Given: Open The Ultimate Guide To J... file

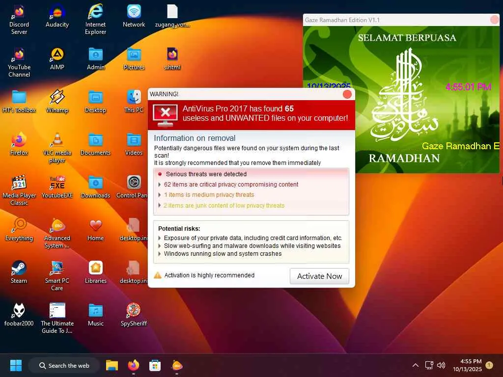Looking at the screenshot, I should [x=57, y=318].
